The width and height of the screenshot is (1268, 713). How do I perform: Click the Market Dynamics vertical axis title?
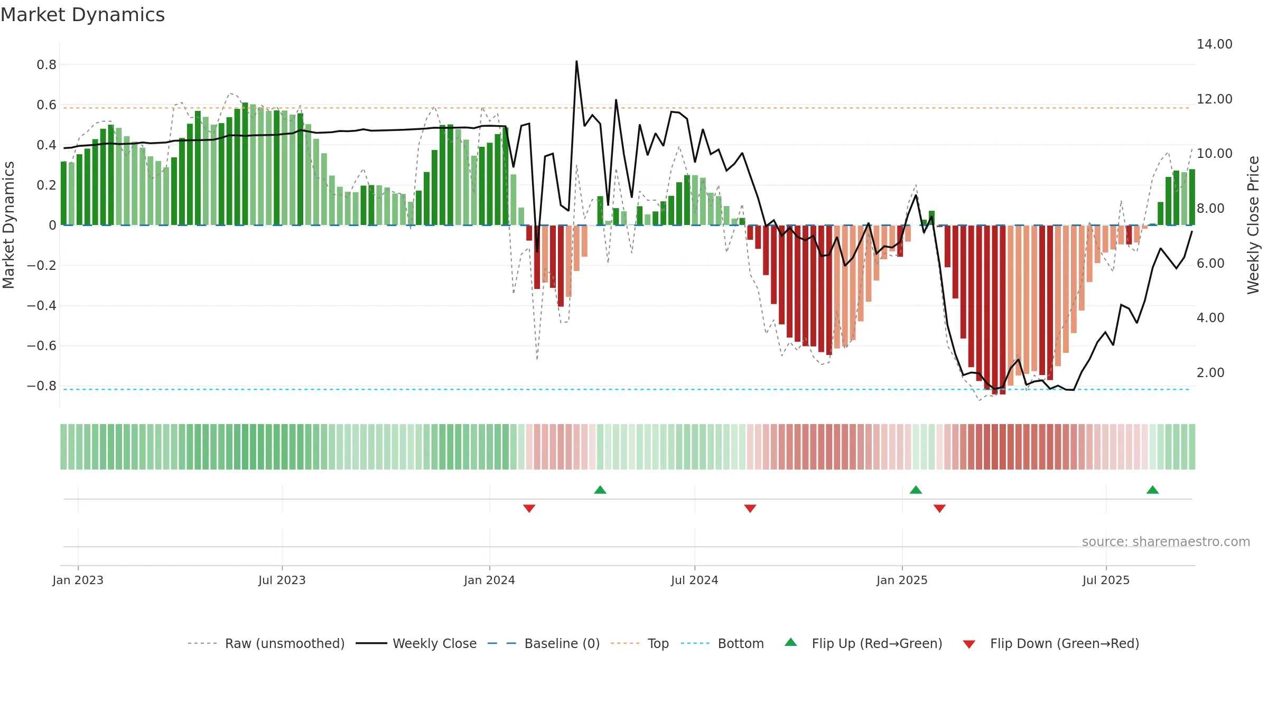[x=8, y=225]
